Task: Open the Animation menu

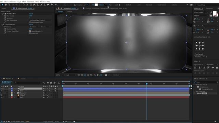Action: [x=31, y=2]
